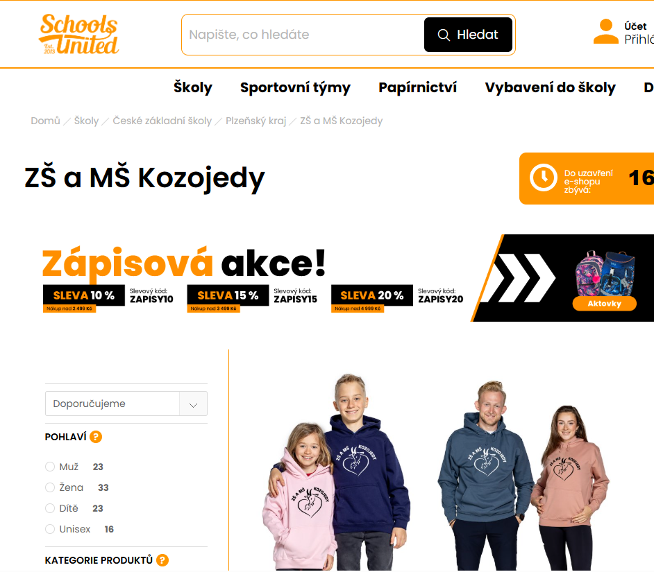654x572 pixels.
Task: Click the Schools United logo
Action: pos(79,34)
